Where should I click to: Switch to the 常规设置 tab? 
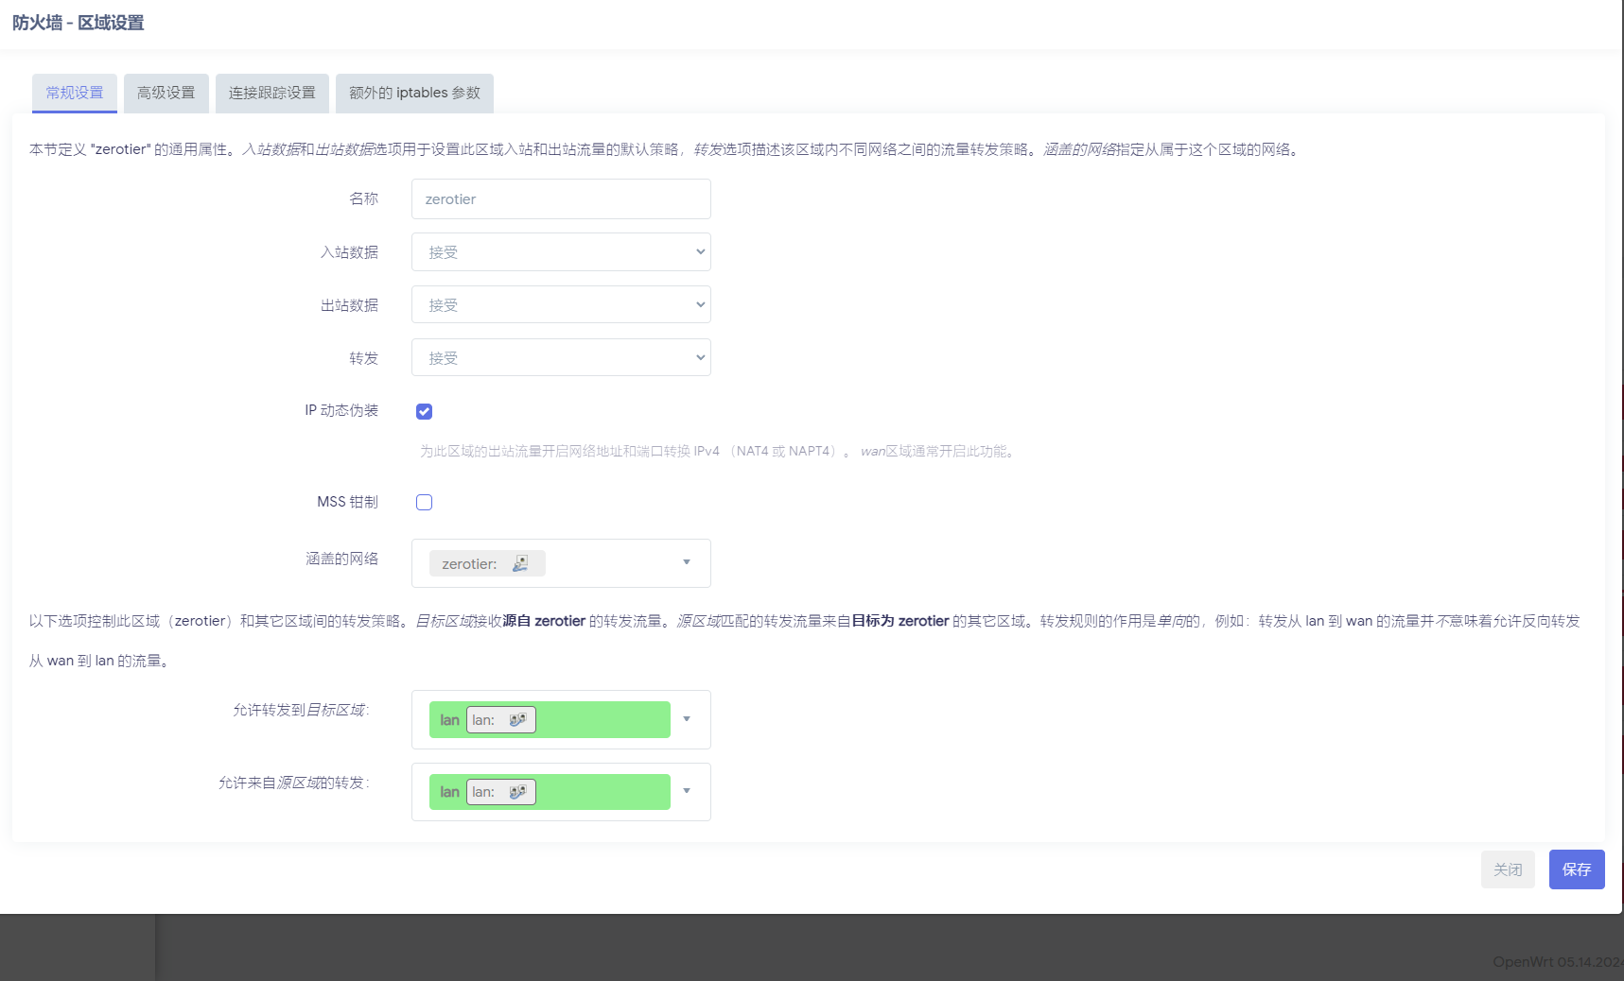click(x=75, y=93)
